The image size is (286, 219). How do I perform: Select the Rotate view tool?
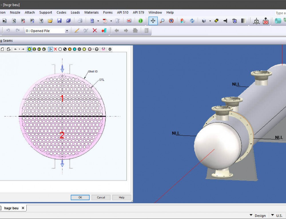171,21
